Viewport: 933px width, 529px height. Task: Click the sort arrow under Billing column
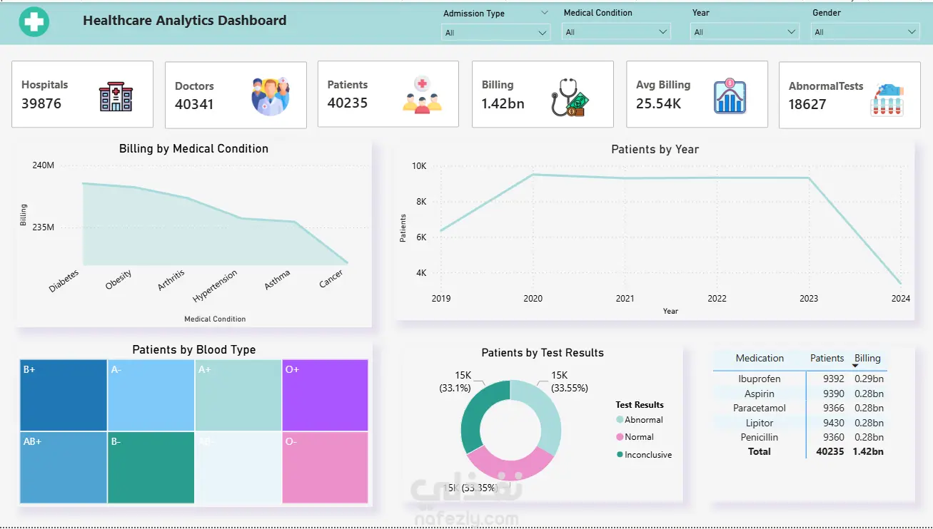(x=855, y=366)
